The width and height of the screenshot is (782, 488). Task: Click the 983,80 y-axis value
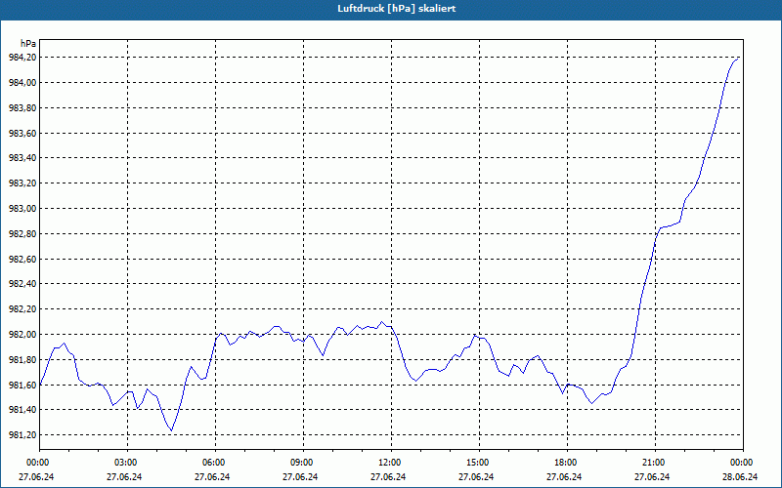click(22, 108)
